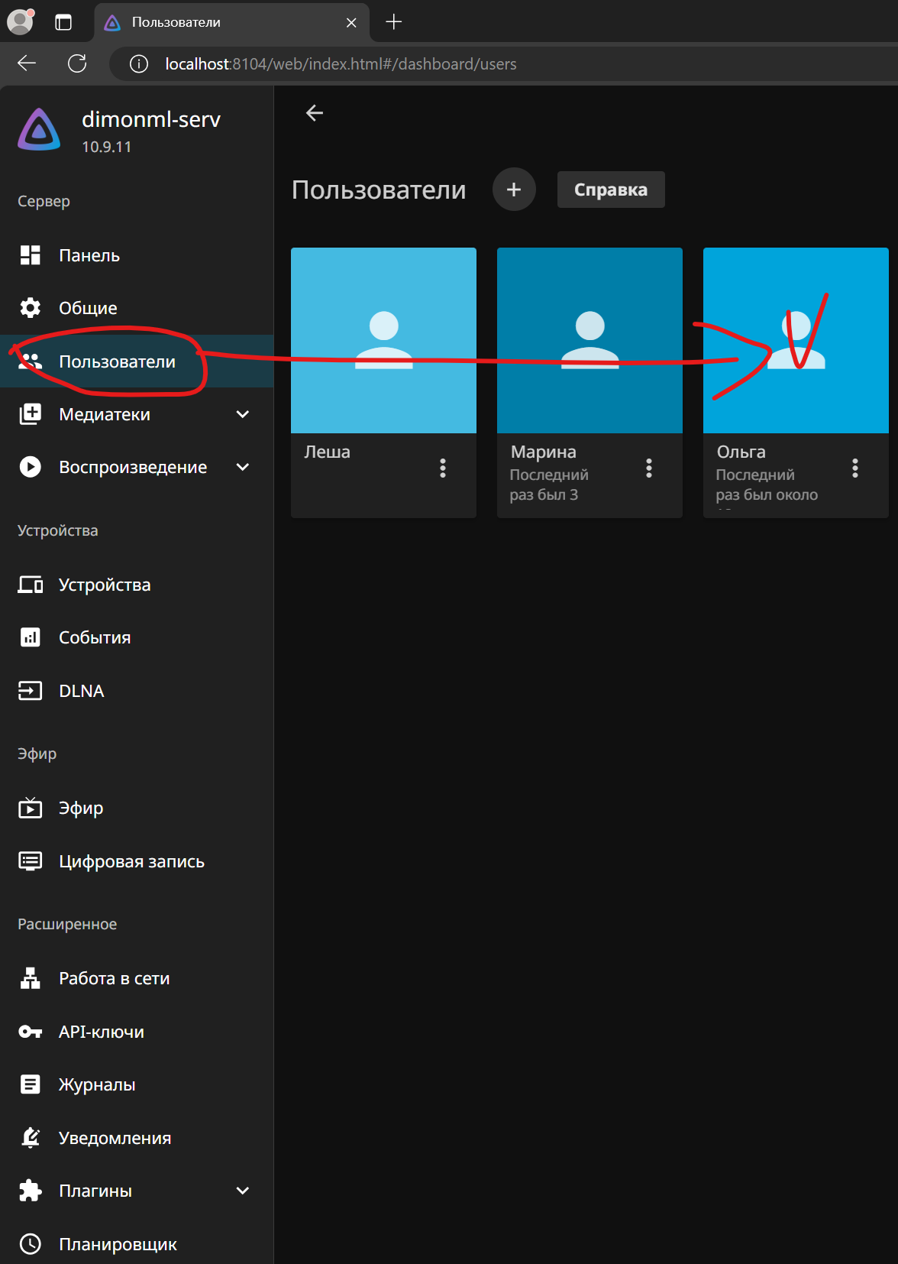Open the three-dot menu for user Леша
Image resolution: width=898 pixels, height=1264 pixels.
(443, 468)
